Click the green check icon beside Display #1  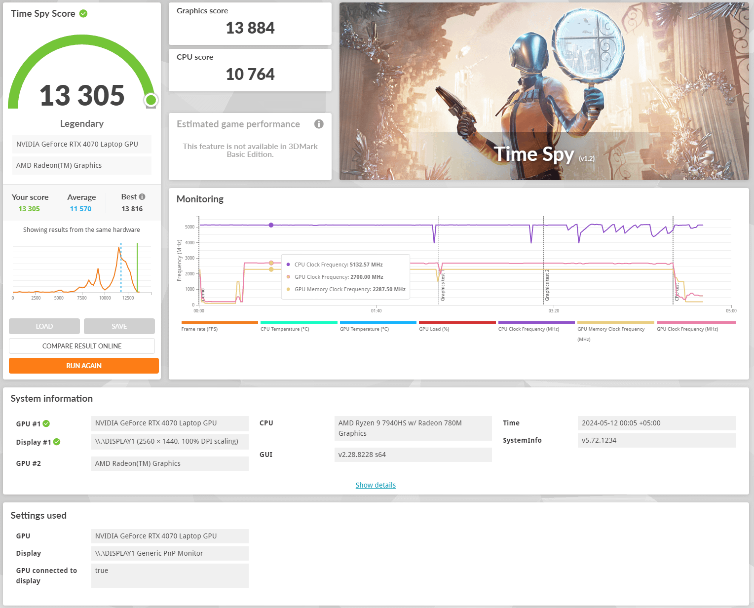tap(57, 442)
